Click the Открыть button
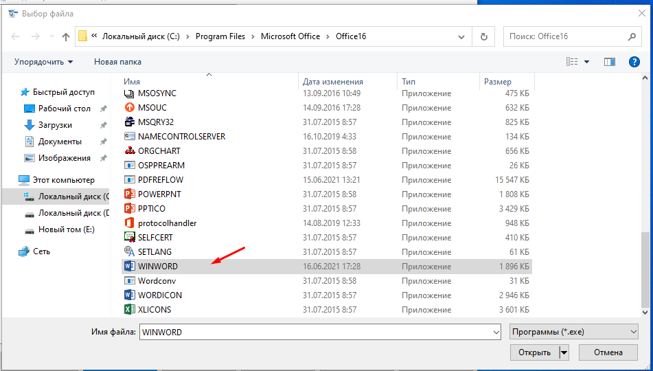The image size is (653, 371). [x=534, y=352]
